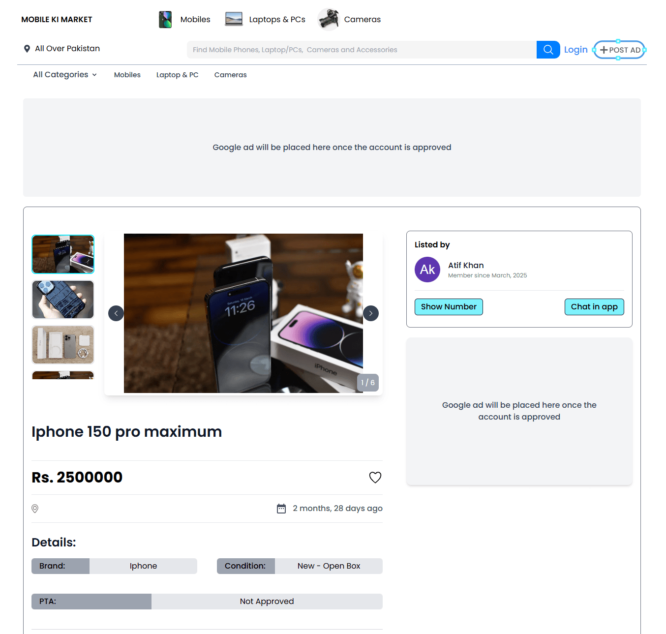Open Laptop & PC in the category bar
Screen dimensions: 666x634
pyautogui.click(x=178, y=75)
